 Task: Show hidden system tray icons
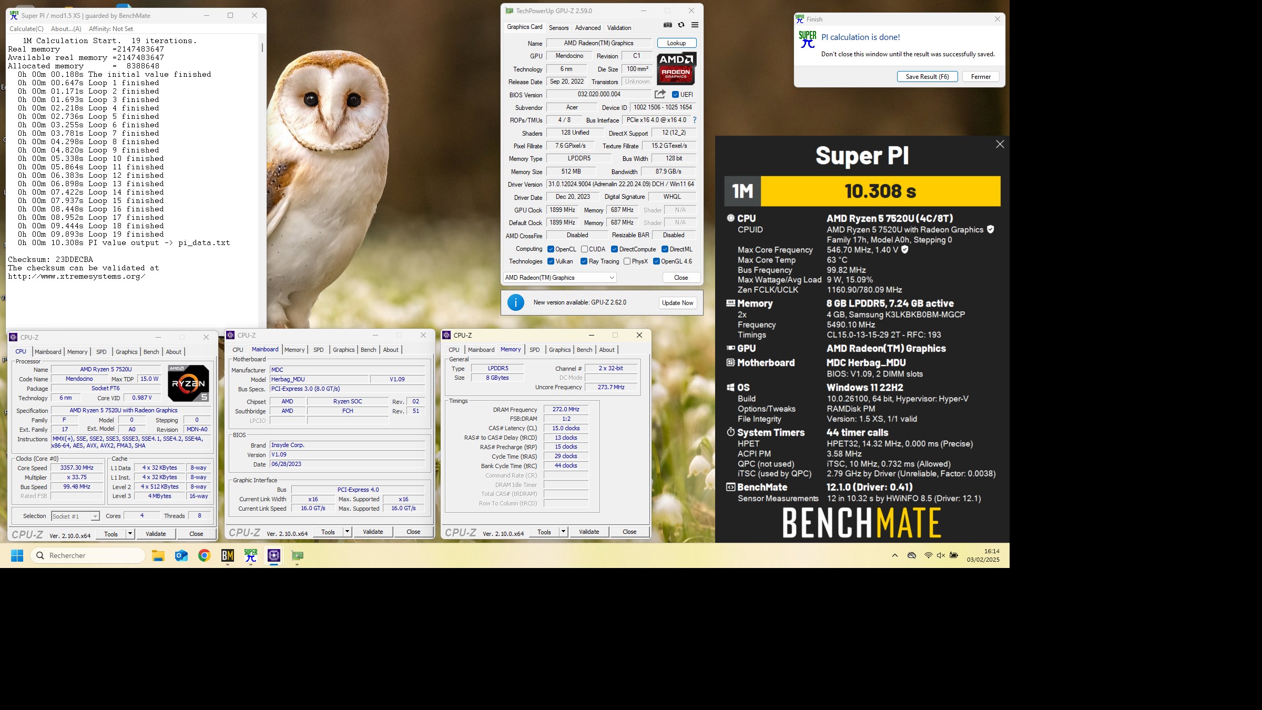(894, 555)
